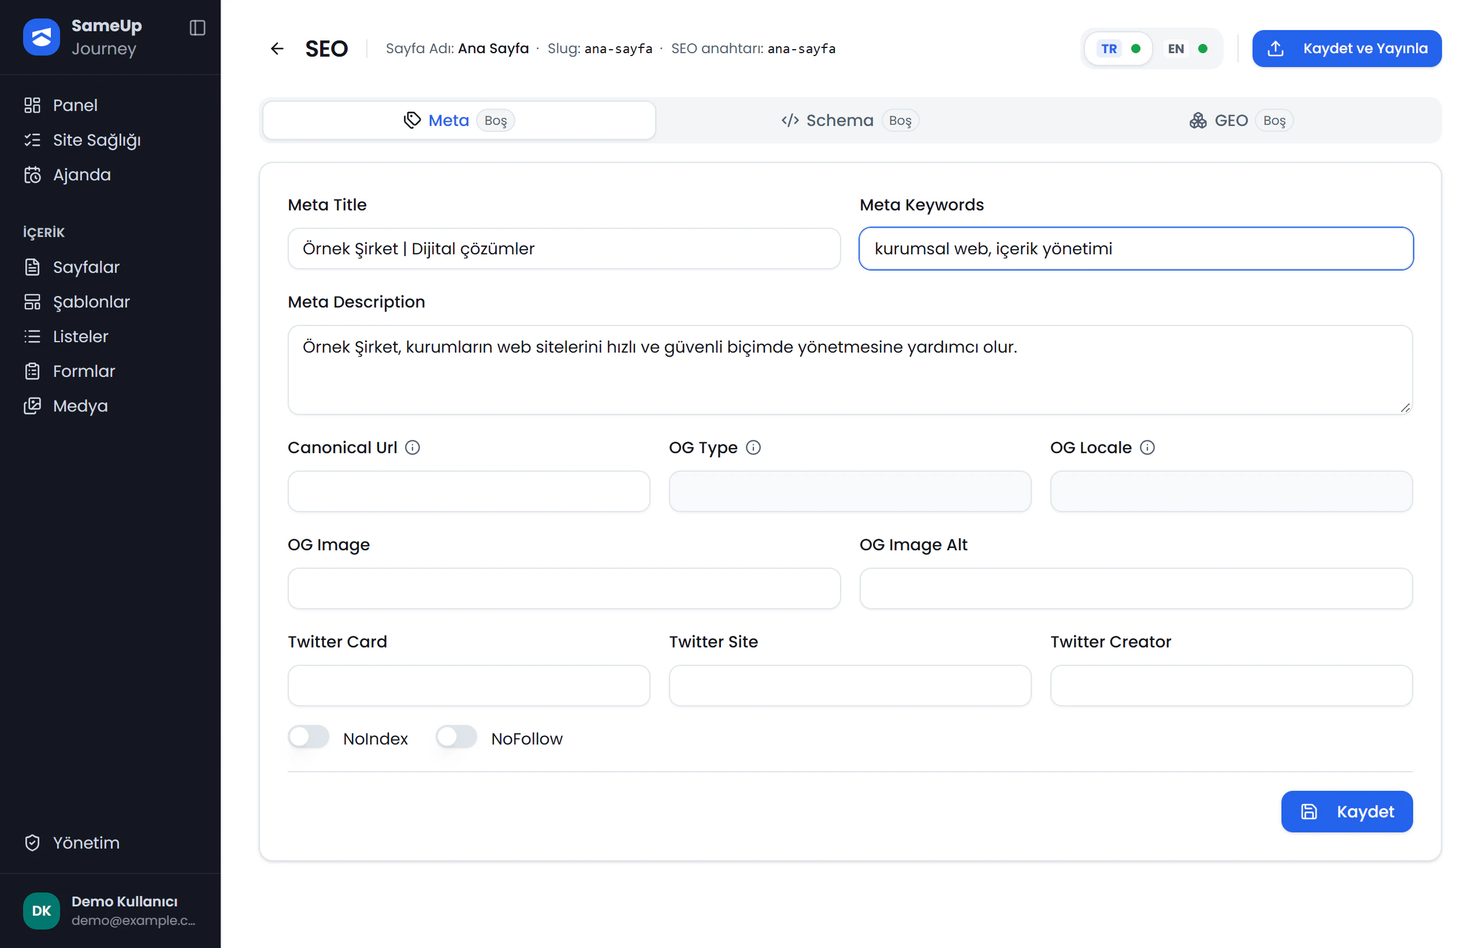Click the OG Type info icon

753,447
